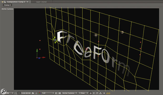Image resolution: width=163 pixels, height=95 pixels.
Task: Open the magnification ratio dropdown
Action: point(9,93)
